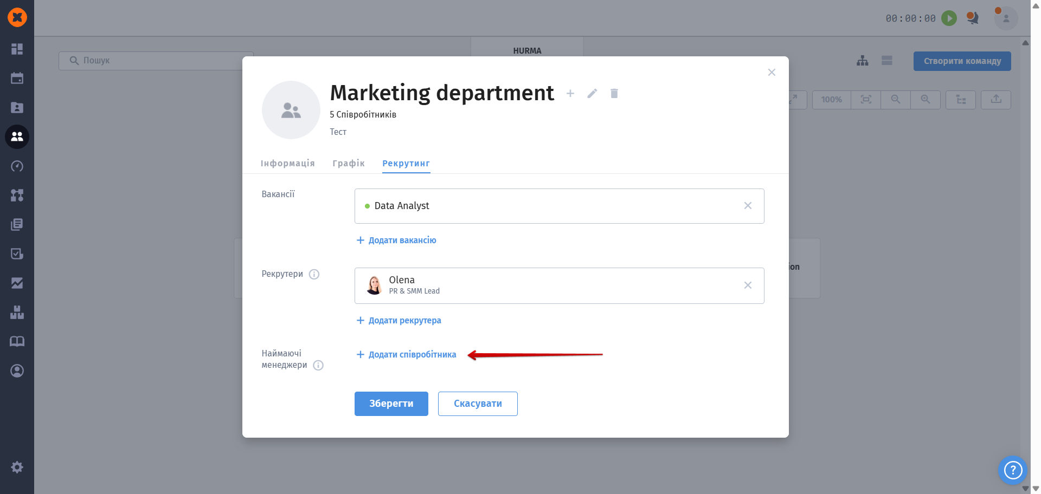Click the plus icon next to Marketing department
Image resolution: width=1041 pixels, height=494 pixels.
tap(570, 94)
